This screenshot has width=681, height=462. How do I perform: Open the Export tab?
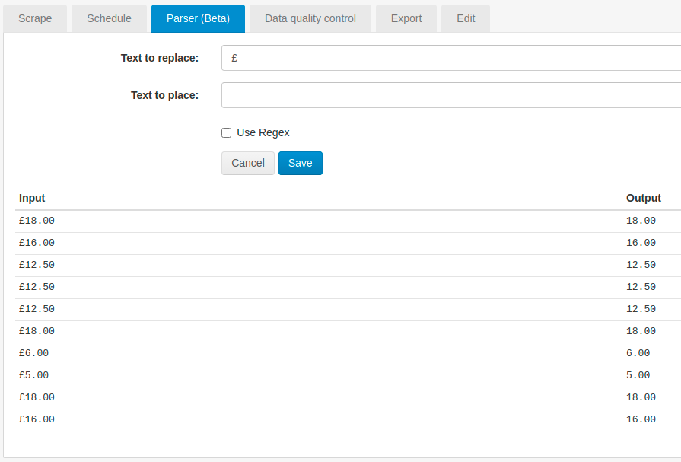(406, 18)
